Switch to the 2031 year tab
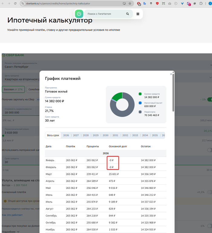This screenshot has height=233, width=212. 115,135
